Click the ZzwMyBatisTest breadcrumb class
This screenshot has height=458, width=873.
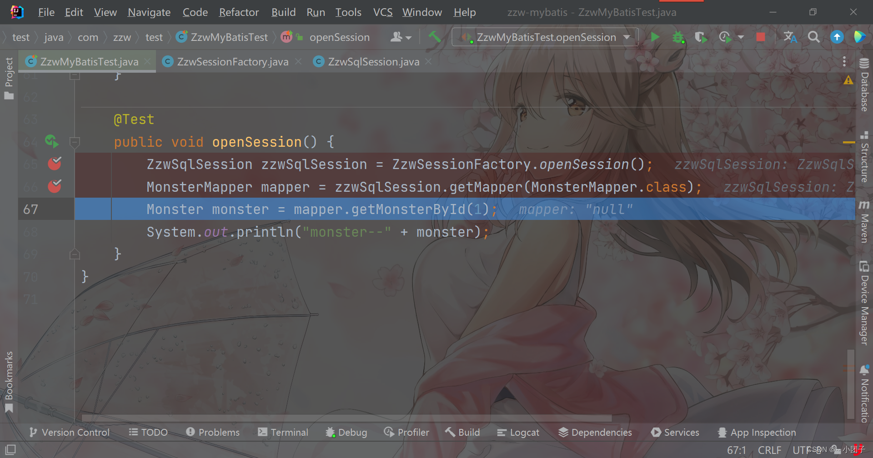pos(222,37)
